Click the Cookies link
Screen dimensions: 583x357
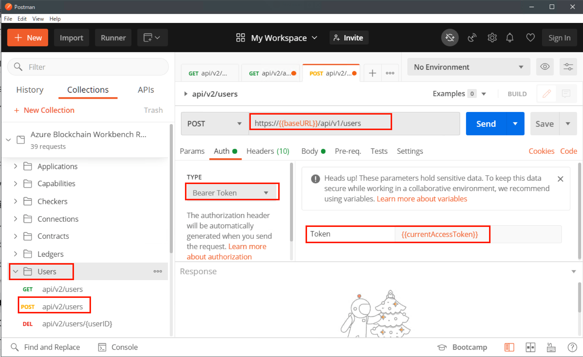click(x=541, y=151)
